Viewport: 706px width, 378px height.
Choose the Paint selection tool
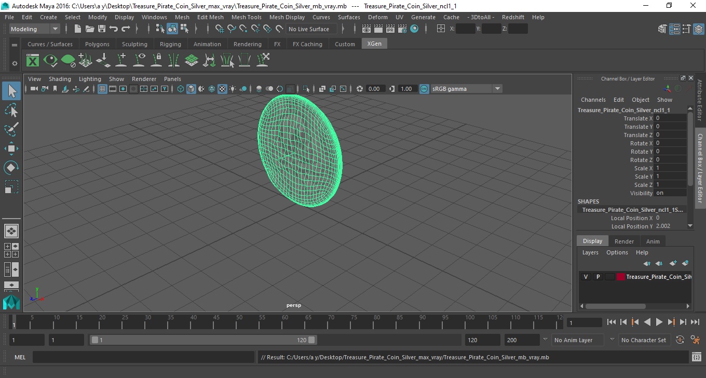(11, 129)
